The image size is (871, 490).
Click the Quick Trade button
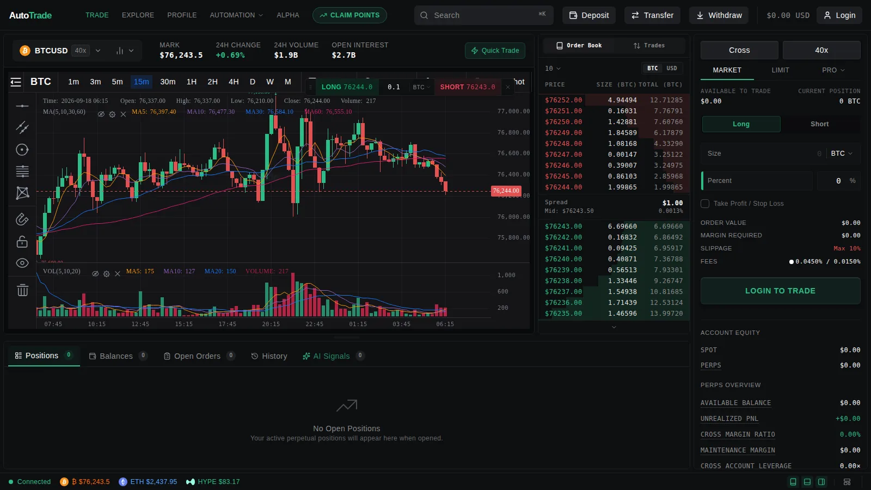click(x=495, y=51)
